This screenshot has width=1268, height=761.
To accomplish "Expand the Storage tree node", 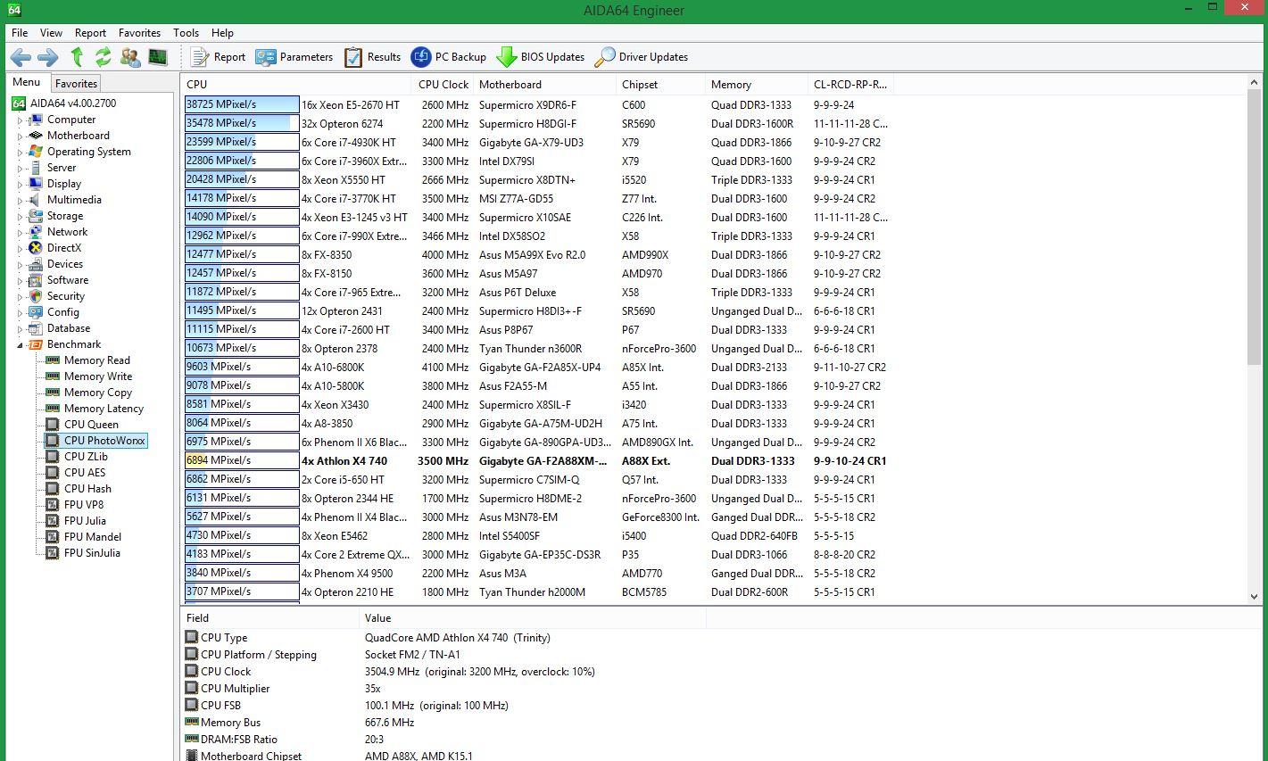I will (21, 216).
